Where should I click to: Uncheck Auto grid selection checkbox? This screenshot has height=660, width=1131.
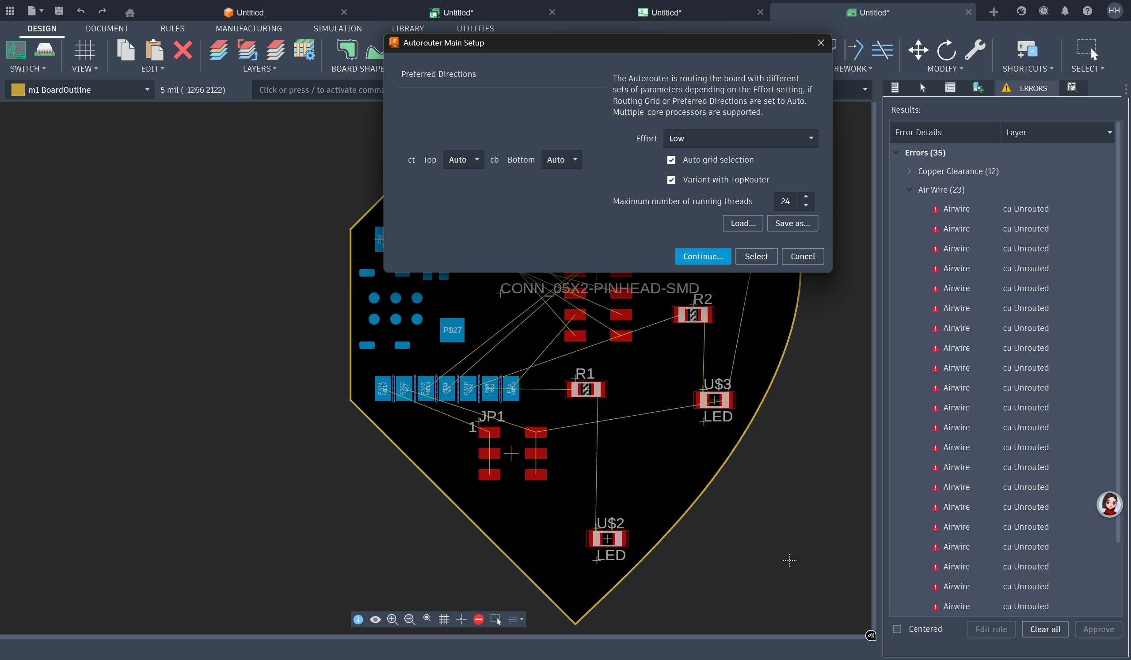(671, 160)
